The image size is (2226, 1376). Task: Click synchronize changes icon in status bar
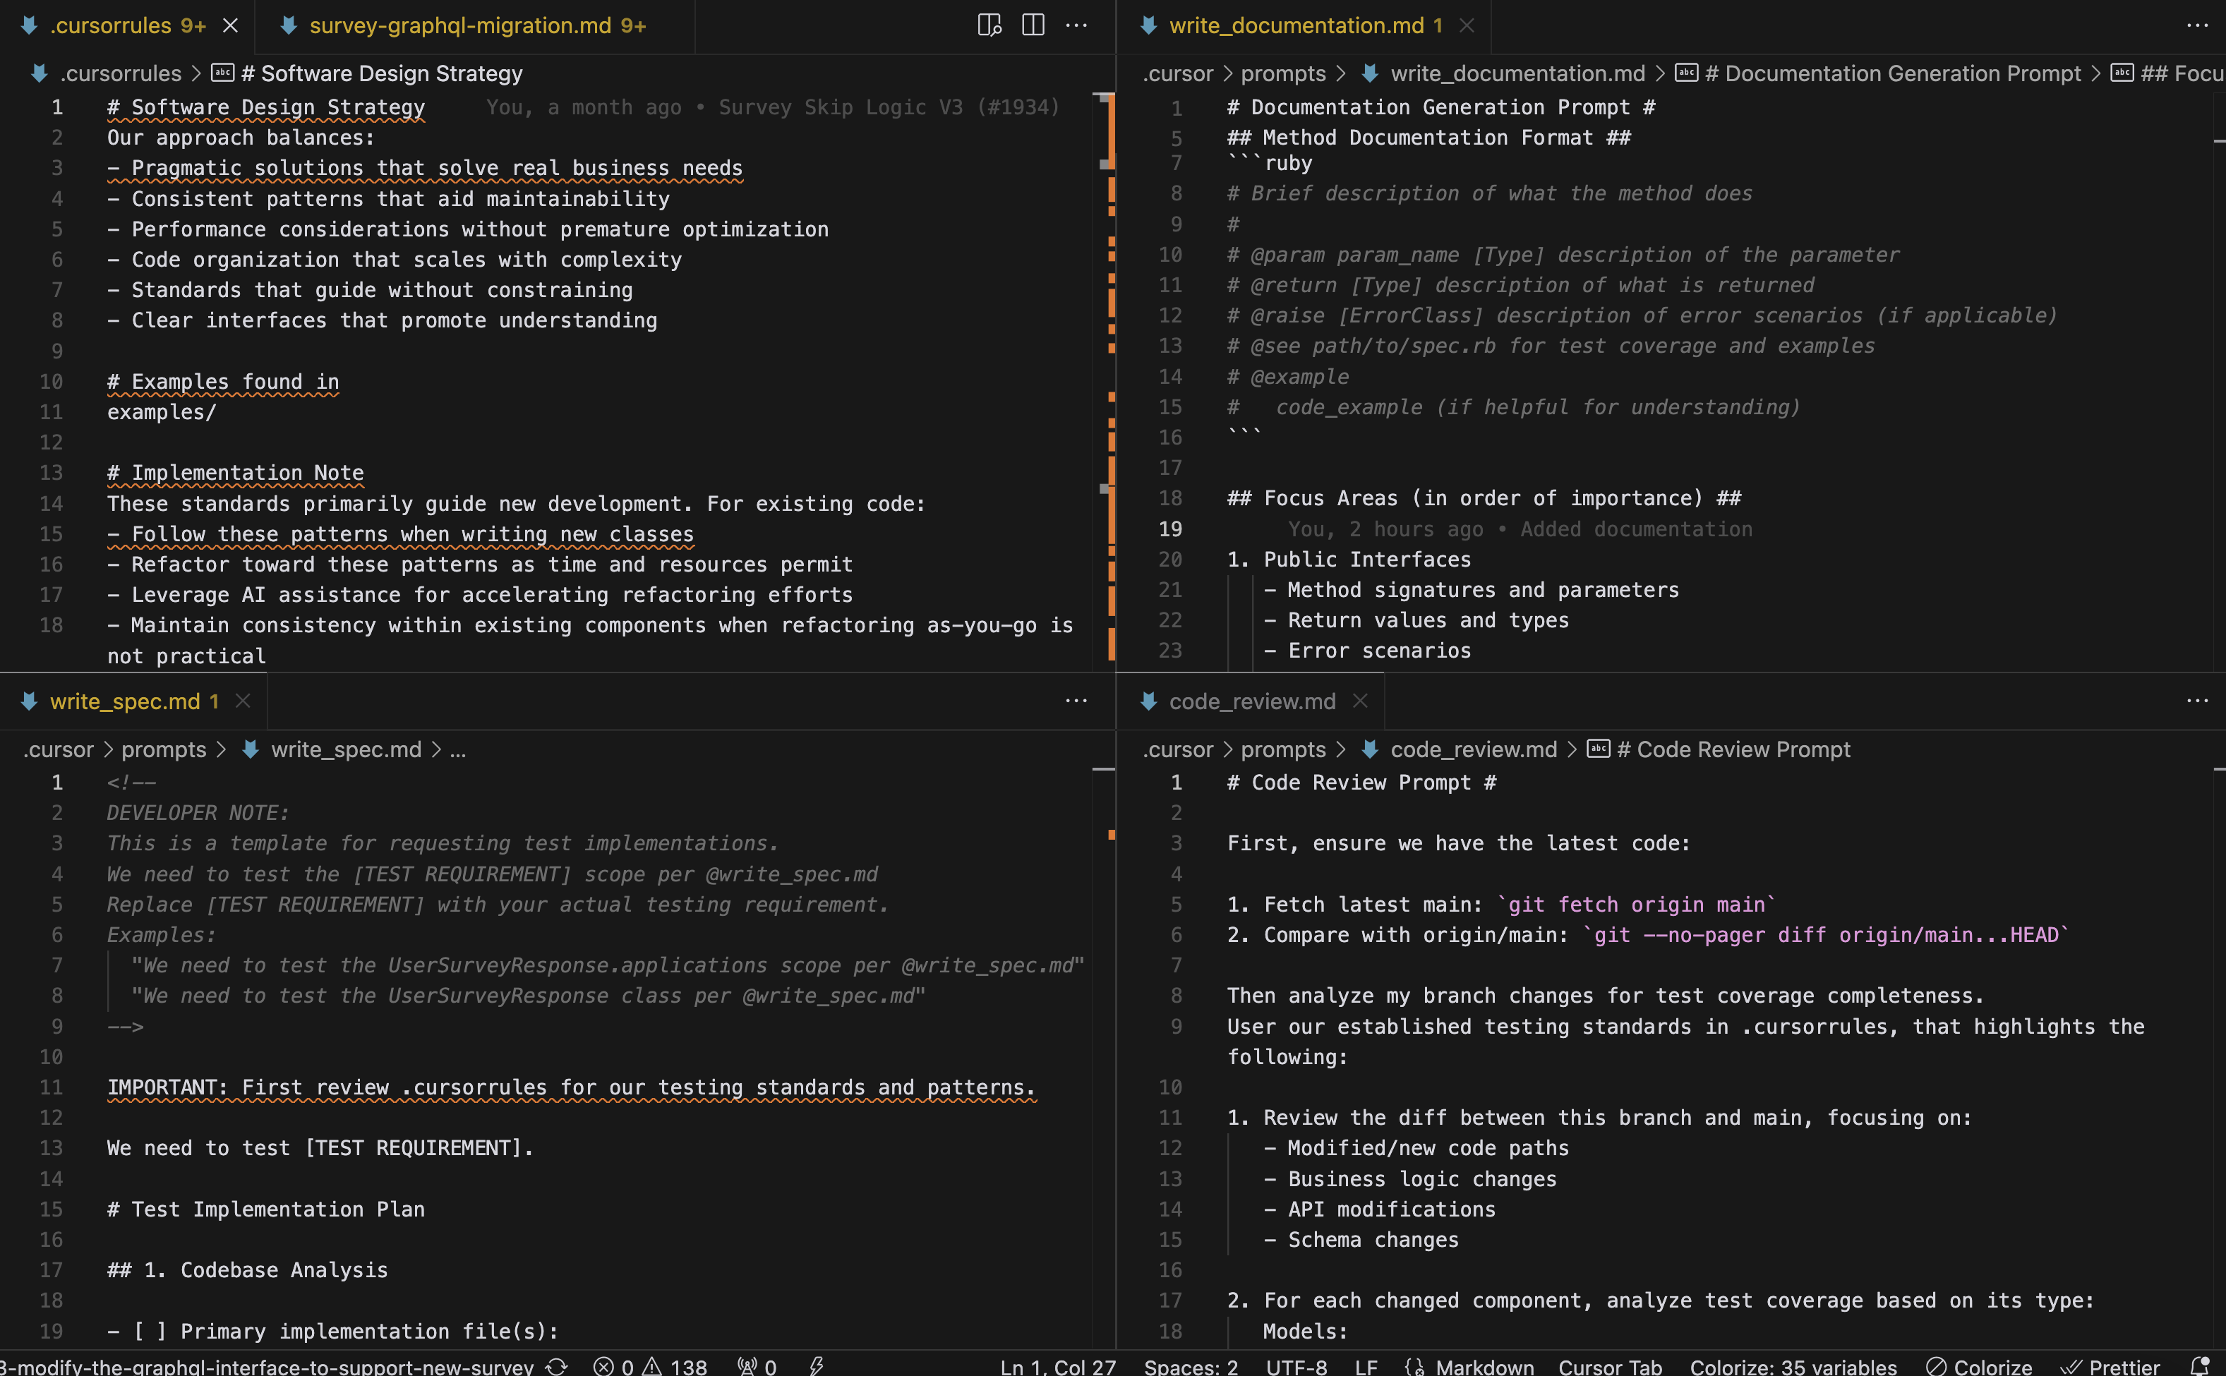pos(557,1366)
